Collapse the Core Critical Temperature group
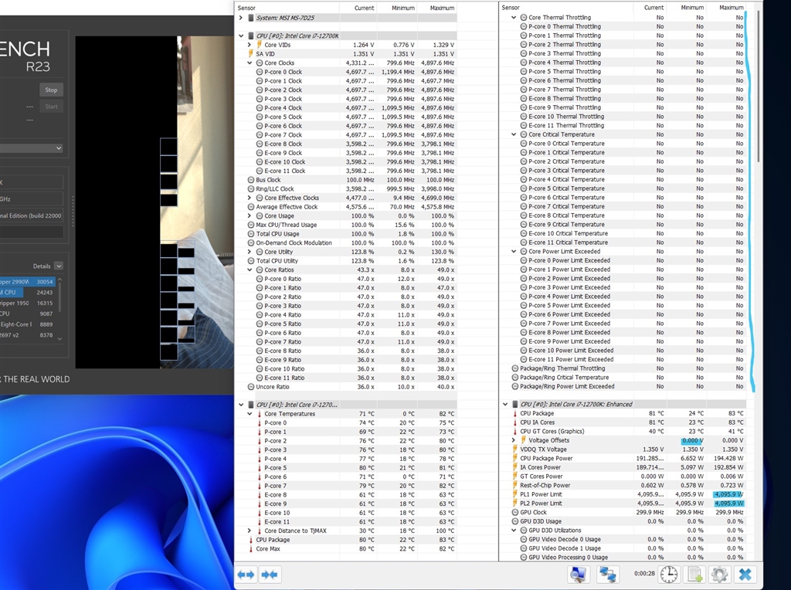 pos(514,134)
